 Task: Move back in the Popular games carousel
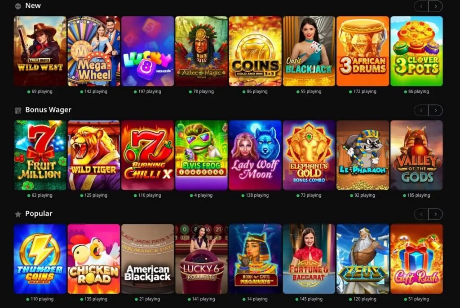(421, 214)
